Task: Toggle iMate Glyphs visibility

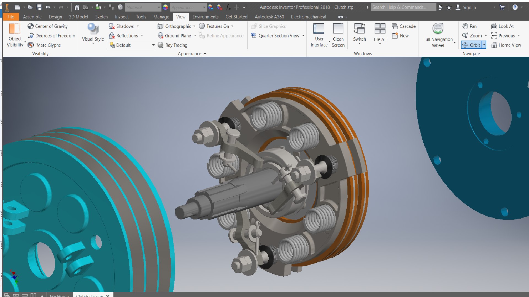Action: pos(44,45)
